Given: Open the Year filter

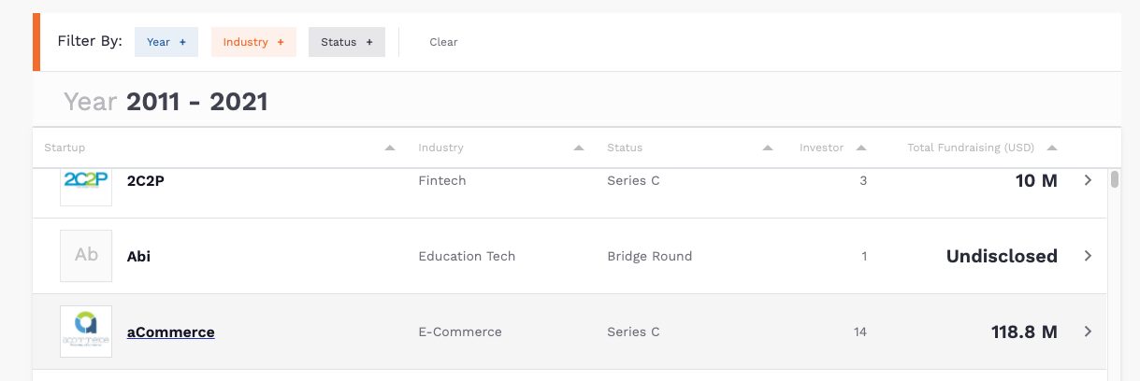Looking at the screenshot, I should 166,42.
